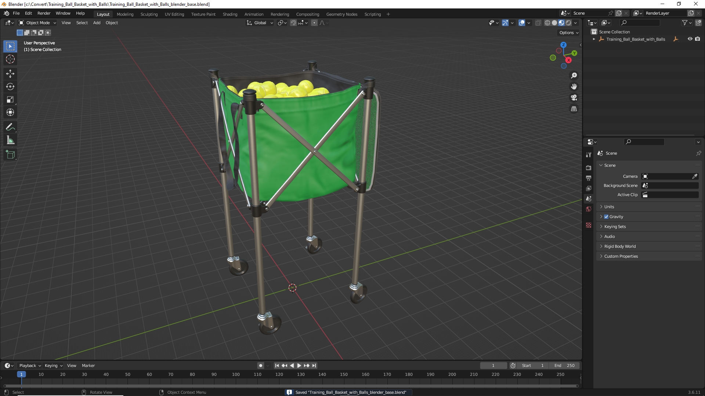Activate the Rotate tool

[x=10, y=87]
